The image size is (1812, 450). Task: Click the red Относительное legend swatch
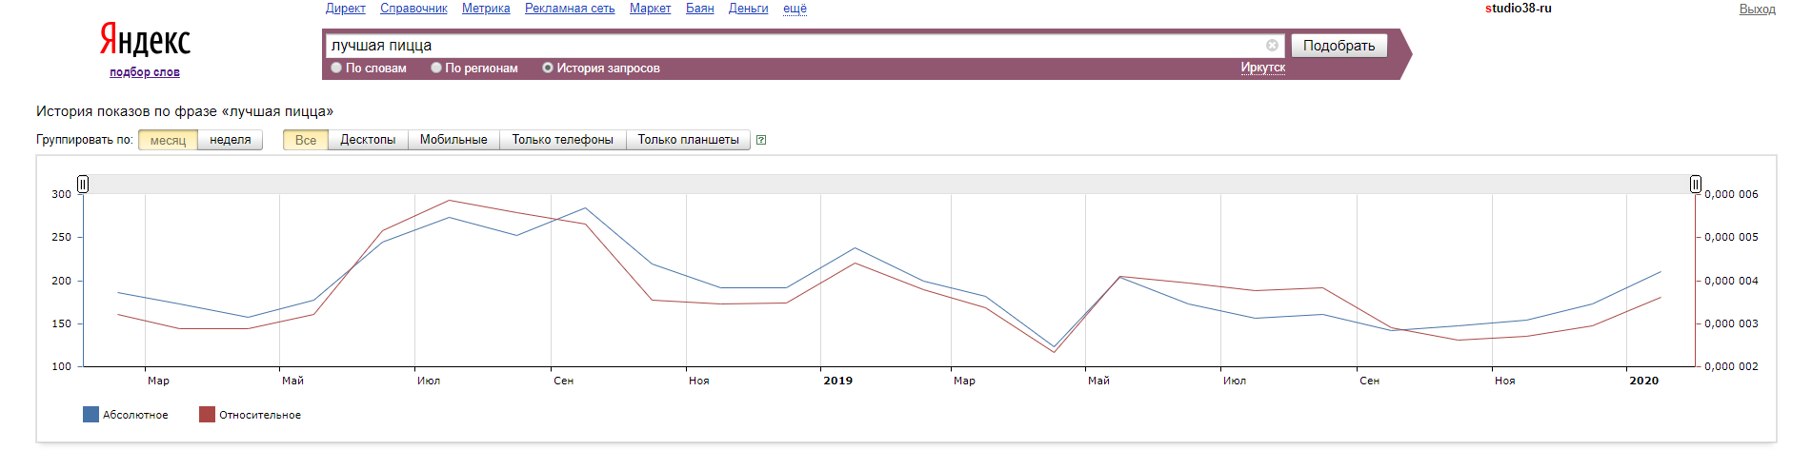(x=207, y=415)
